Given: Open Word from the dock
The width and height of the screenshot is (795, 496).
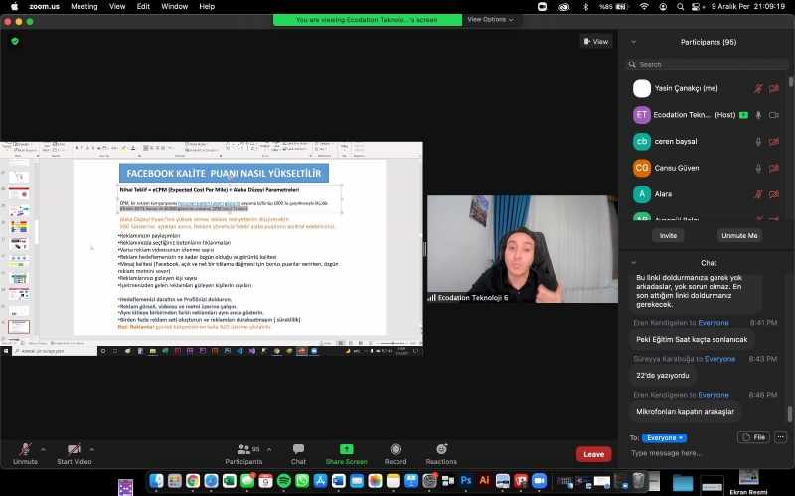Looking at the screenshot, I should point(339,480).
